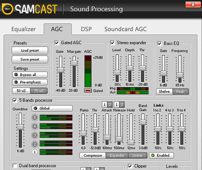Viewport: 202px width, 170px height.
Task: Click the AGC gain level meter
Action: pos(88,71)
